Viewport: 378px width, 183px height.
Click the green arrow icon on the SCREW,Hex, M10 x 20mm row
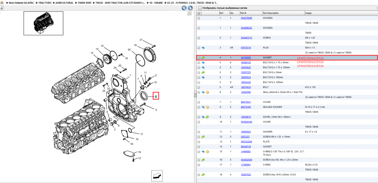tap(203, 175)
